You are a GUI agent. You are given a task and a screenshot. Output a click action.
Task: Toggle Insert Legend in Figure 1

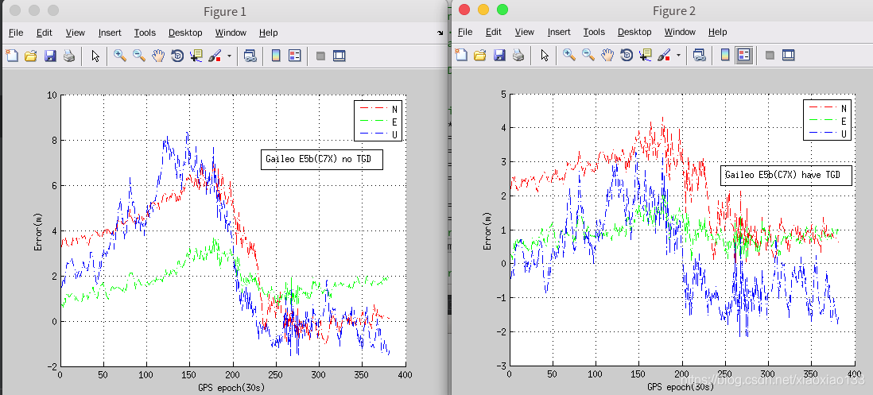294,55
